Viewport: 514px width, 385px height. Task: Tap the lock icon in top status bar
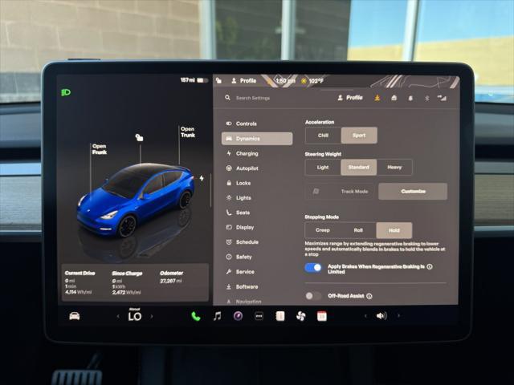pyautogui.click(x=219, y=80)
